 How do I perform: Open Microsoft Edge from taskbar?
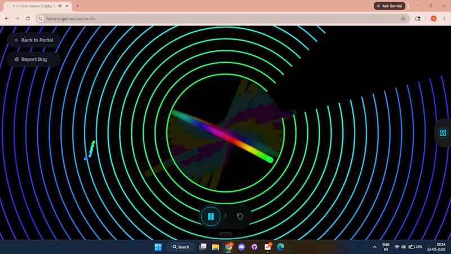280,247
